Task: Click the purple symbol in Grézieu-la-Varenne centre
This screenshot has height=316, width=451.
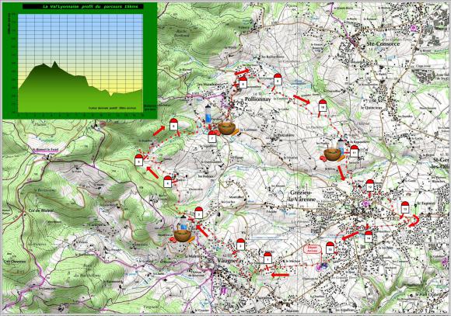Action: click(366, 203)
